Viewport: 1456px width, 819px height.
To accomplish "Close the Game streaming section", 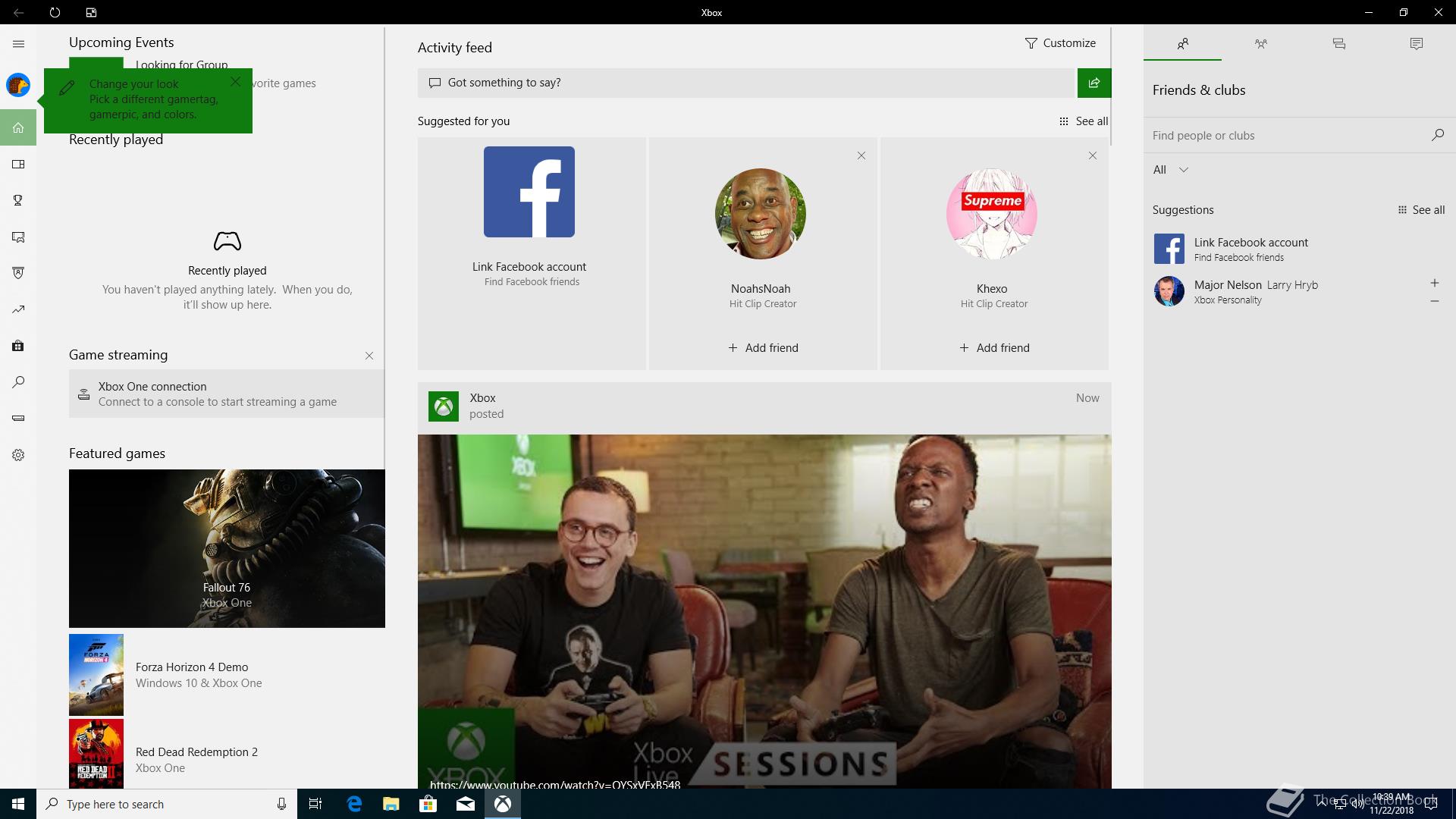I will [369, 356].
